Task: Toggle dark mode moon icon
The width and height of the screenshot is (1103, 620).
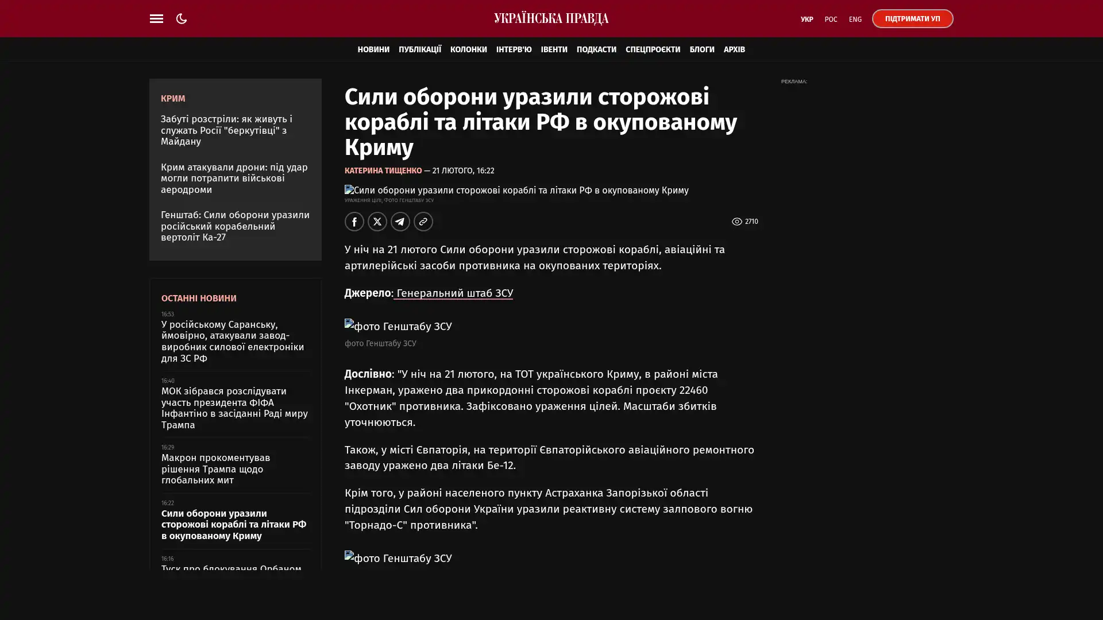Action: click(182, 19)
